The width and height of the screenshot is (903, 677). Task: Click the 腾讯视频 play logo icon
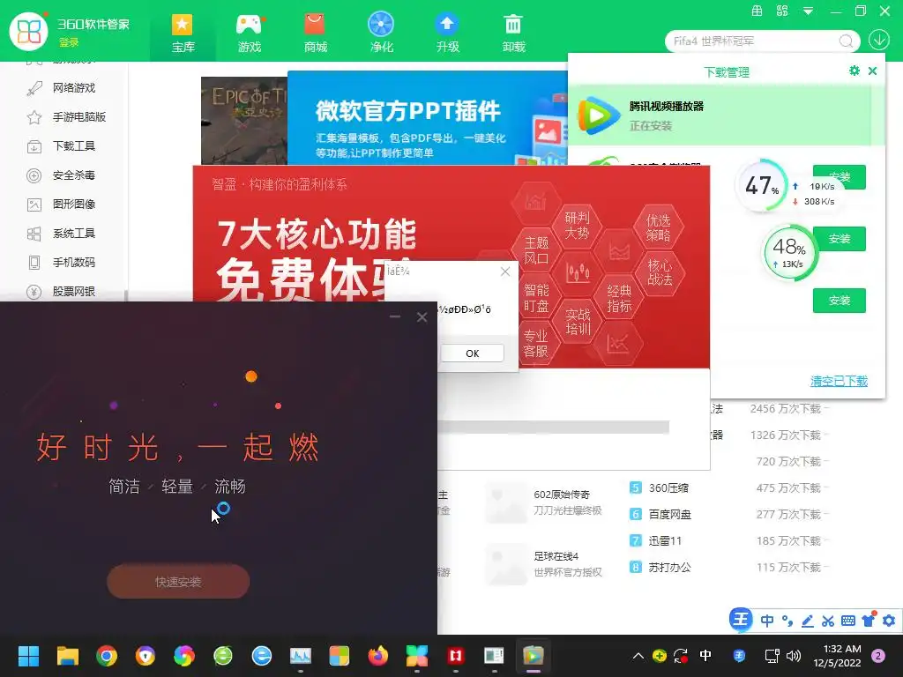(599, 115)
